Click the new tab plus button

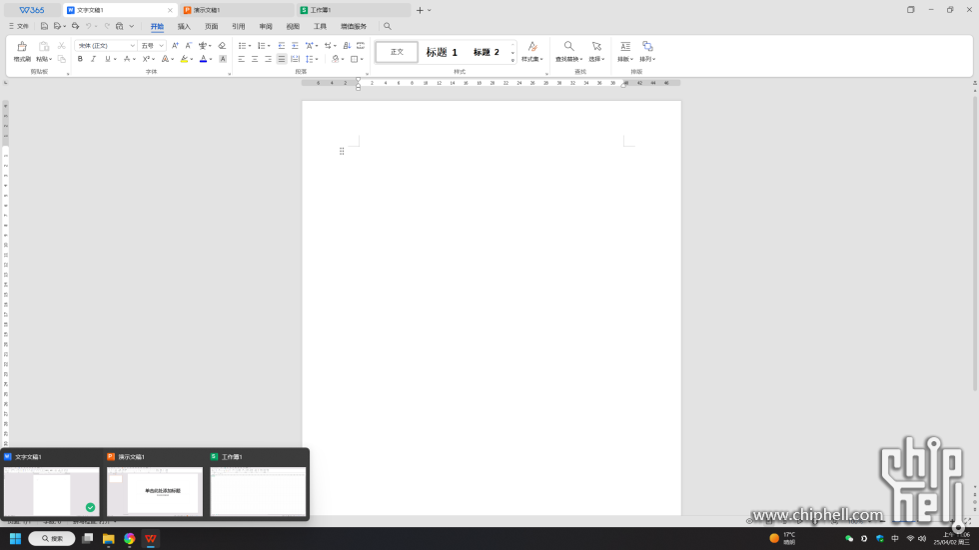pos(420,10)
